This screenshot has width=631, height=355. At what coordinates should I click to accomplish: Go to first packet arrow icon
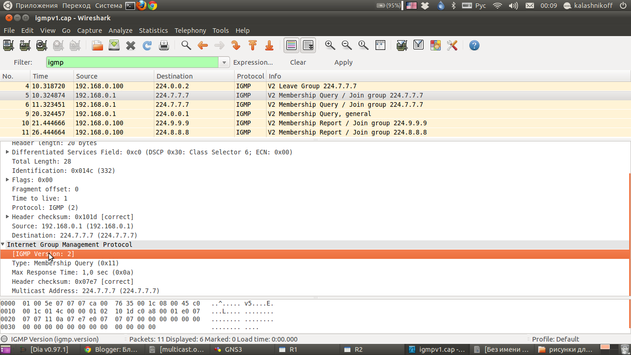pos(253,45)
